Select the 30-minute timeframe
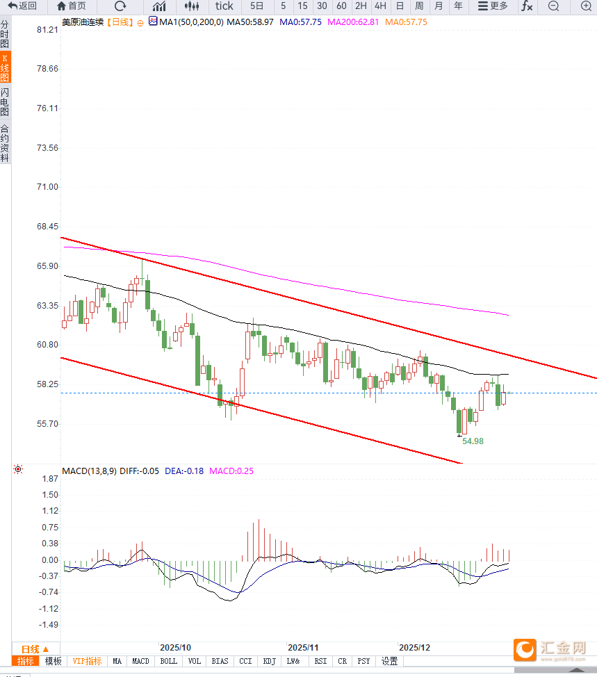Screen dimensions: 597x677 coord(322,6)
